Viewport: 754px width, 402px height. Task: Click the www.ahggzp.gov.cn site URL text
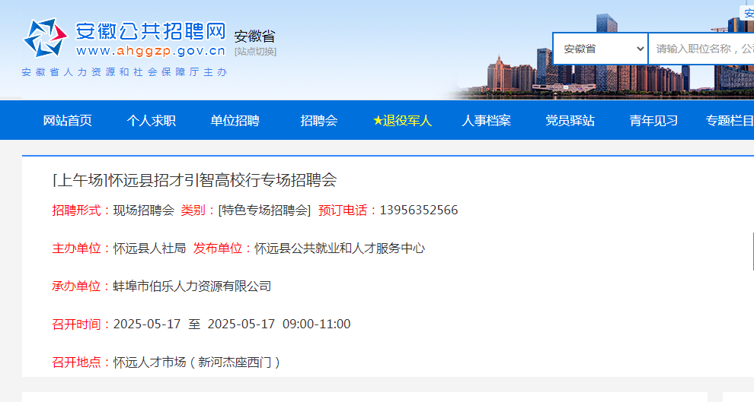pyautogui.click(x=151, y=51)
